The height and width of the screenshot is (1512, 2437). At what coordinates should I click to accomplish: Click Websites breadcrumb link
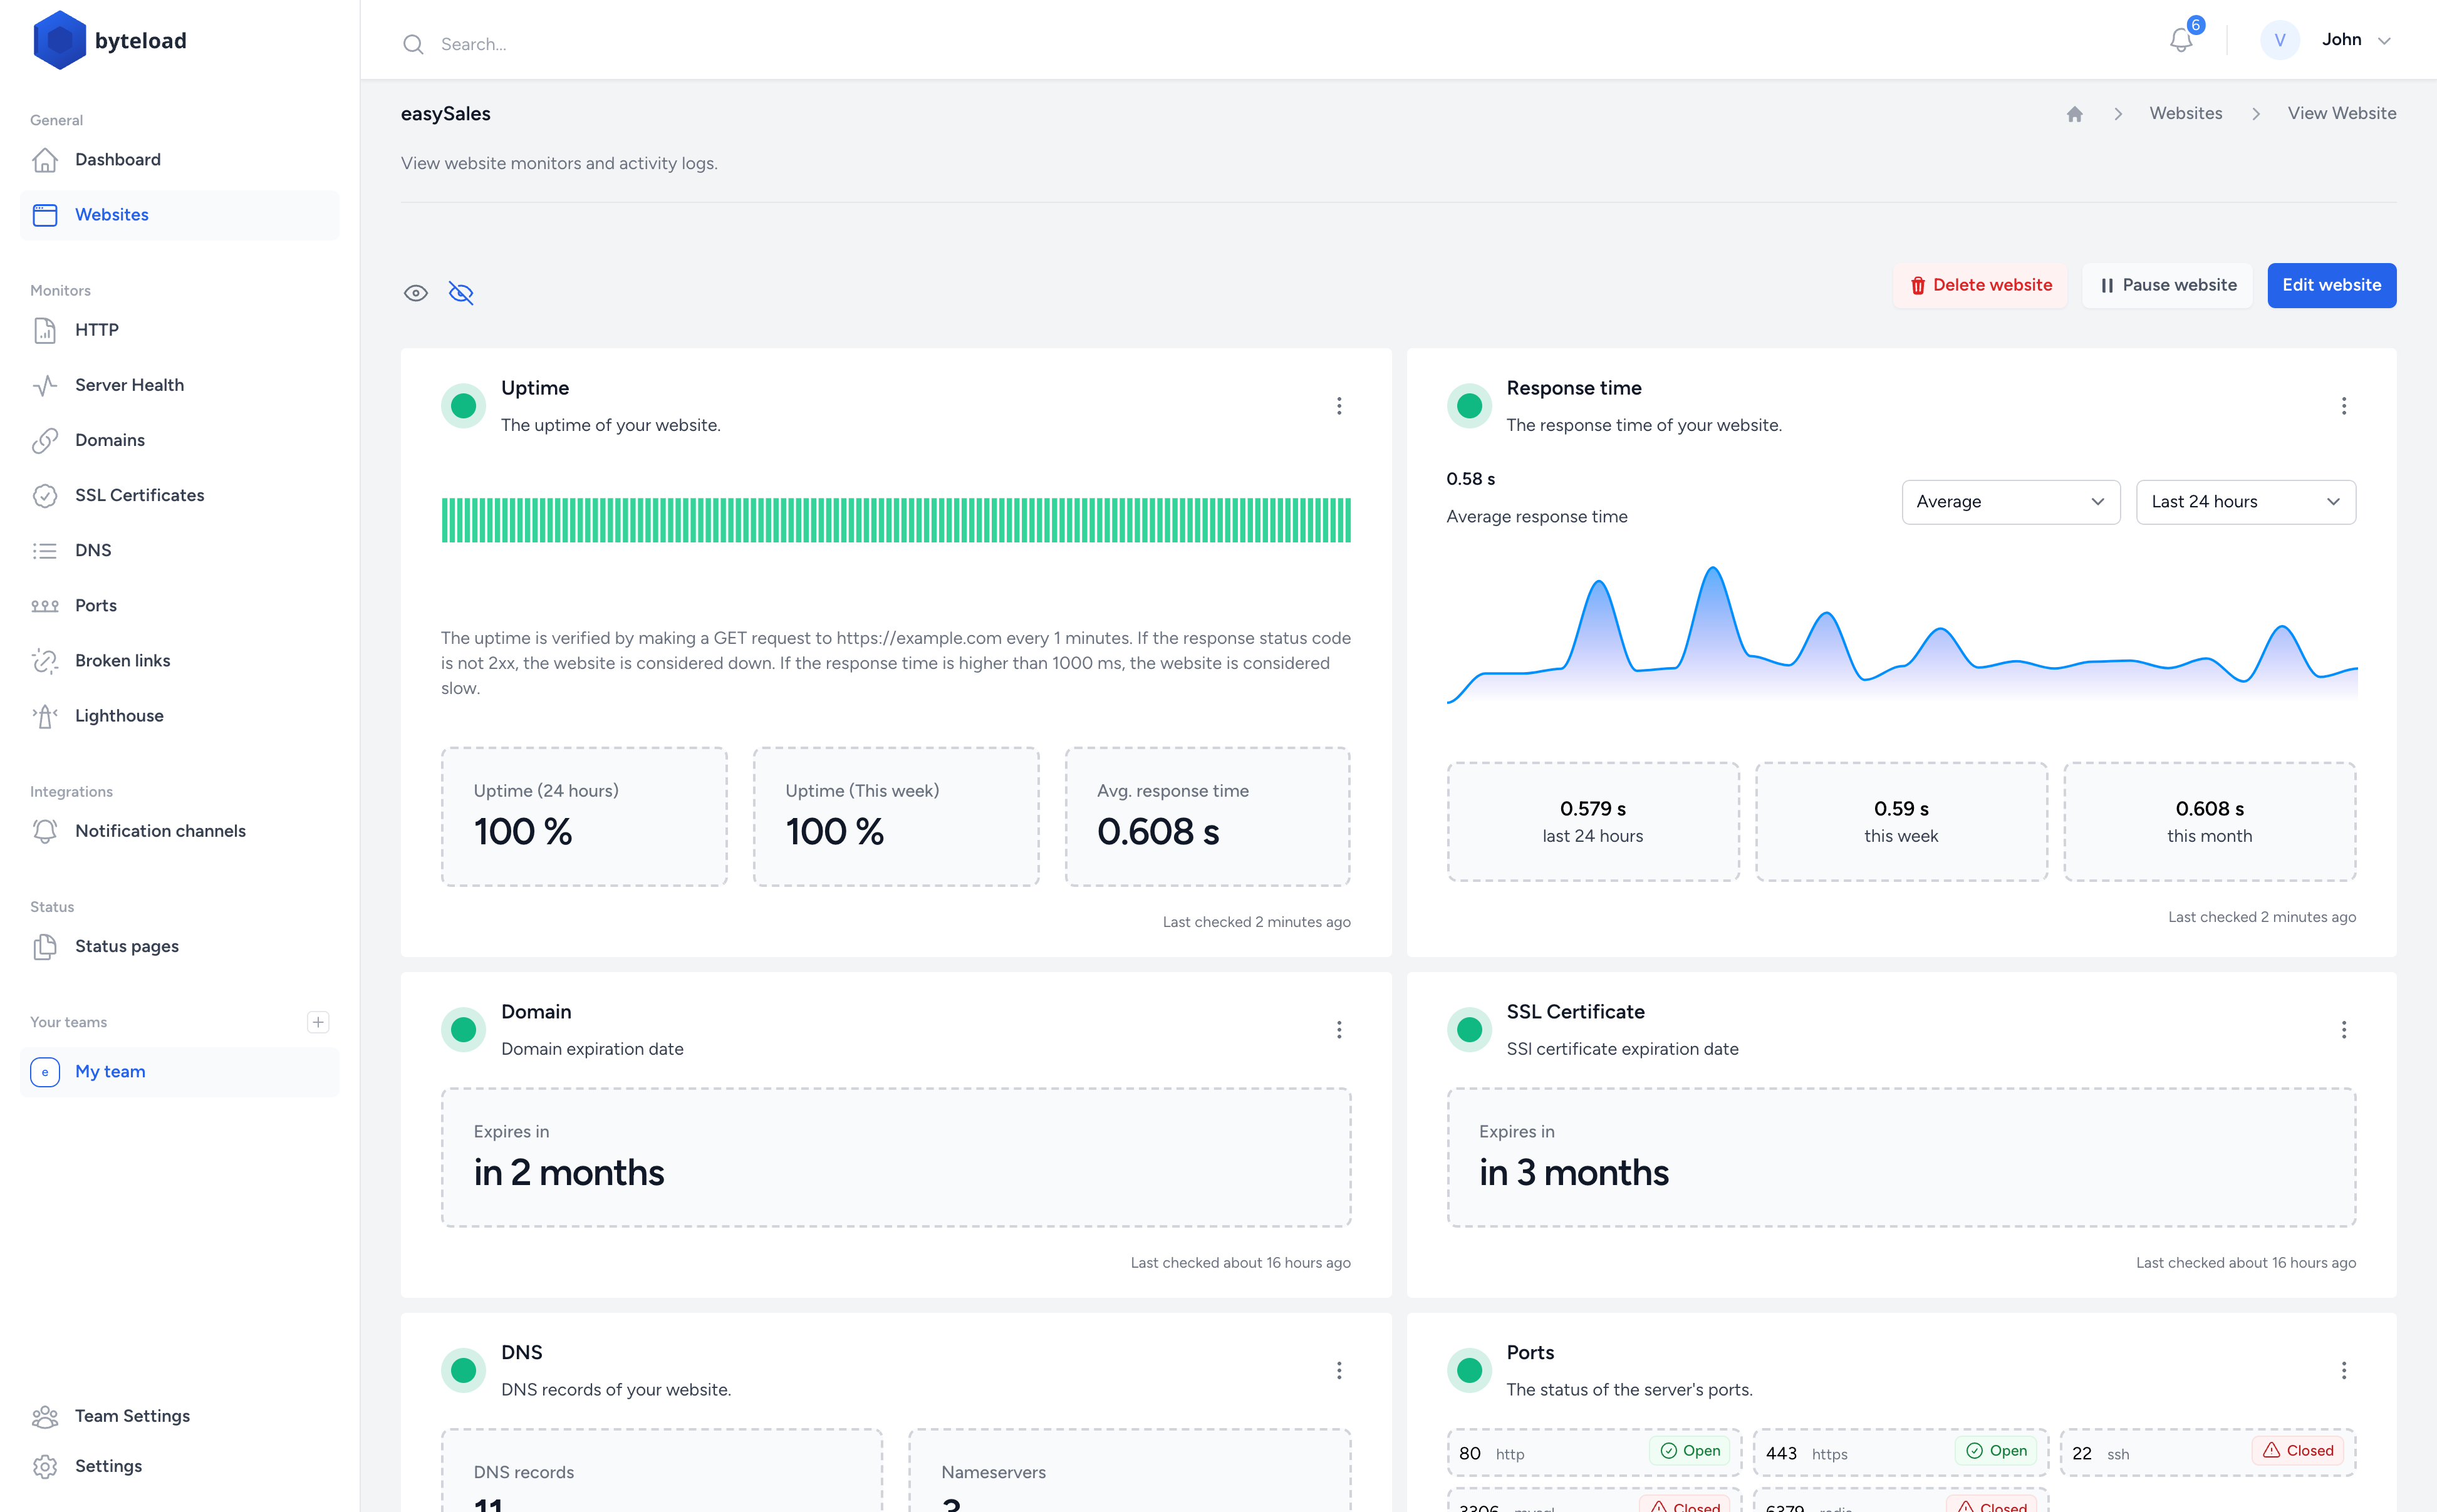coord(2186,114)
